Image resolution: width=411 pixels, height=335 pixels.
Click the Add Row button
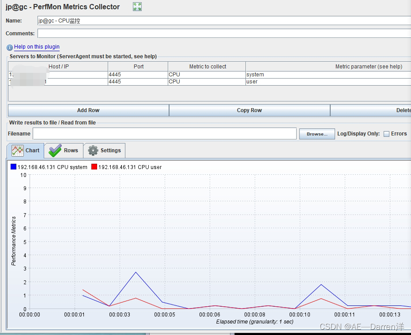(x=88, y=110)
